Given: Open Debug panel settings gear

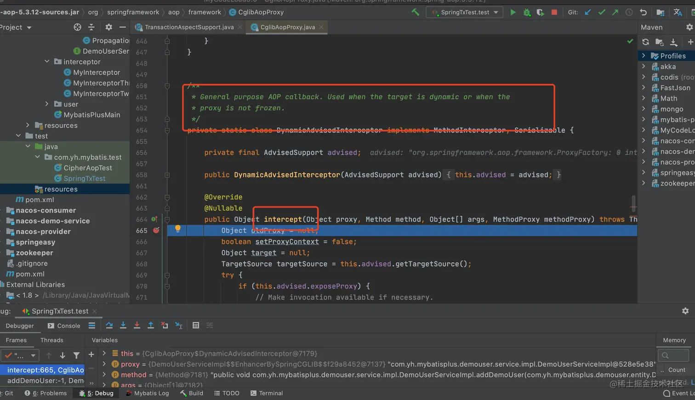Looking at the screenshot, I should [685, 311].
